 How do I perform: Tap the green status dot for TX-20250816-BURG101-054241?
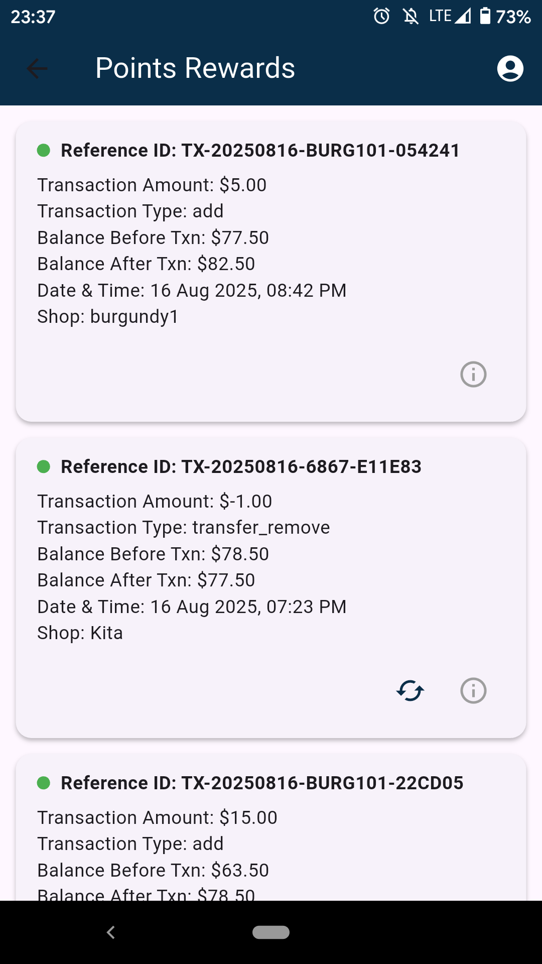(44, 150)
